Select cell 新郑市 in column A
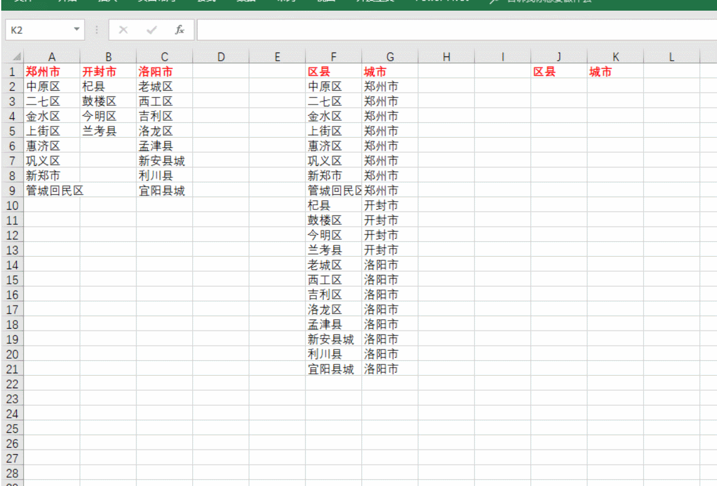This screenshot has width=717, height=486. pos(52,175)
